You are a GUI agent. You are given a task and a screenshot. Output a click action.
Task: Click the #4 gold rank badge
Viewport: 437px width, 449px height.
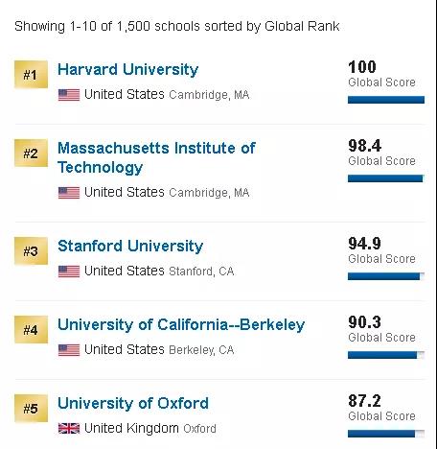click(31, 329)
